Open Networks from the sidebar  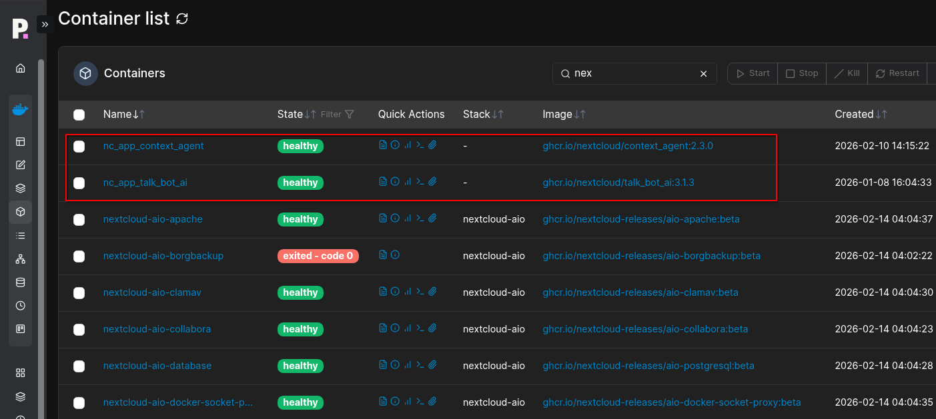[21, 259]
